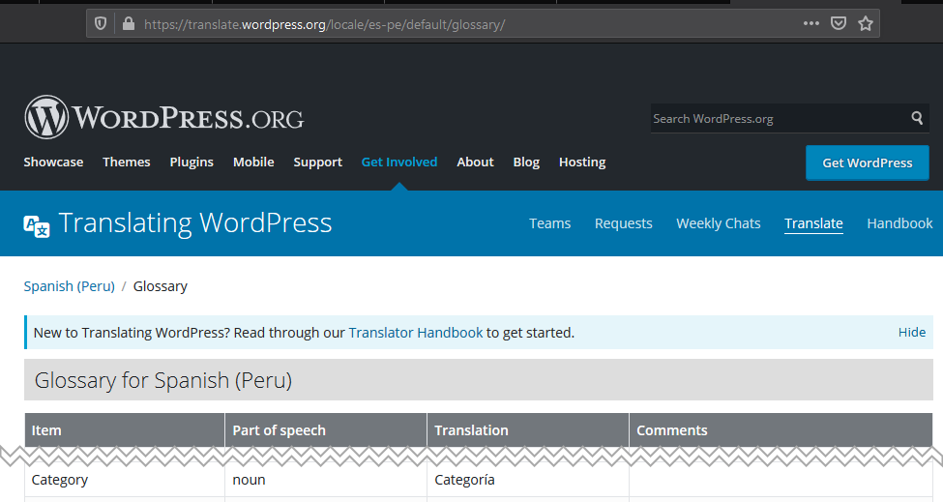Open the Blog menu item
The height and width of the screenshot is (502, 943).
click(526, 162)
